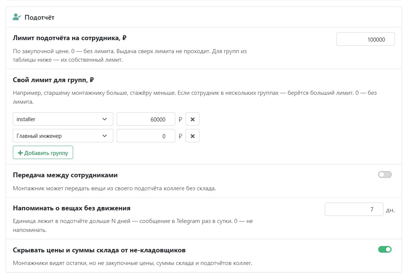Click the Передача между сотрудниками heading
The image size is (405, 275).
(65, 175)
